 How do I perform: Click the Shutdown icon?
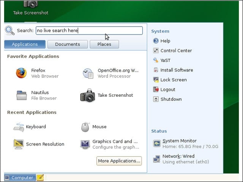click(156, 99)
